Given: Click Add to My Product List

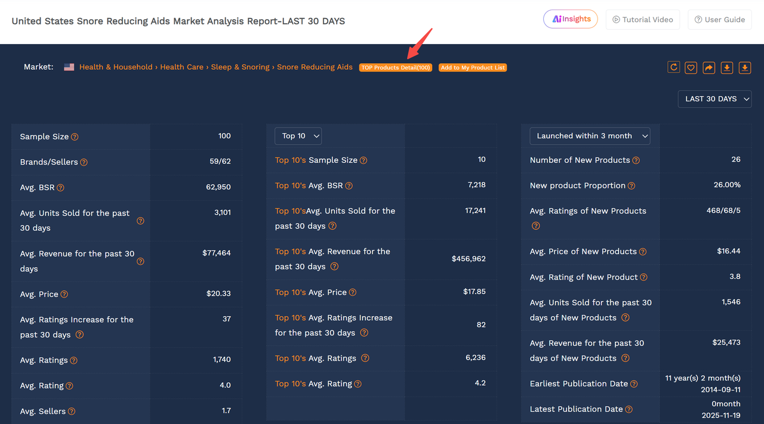Looking at the screenshot, I should click(x=472, y=67).
